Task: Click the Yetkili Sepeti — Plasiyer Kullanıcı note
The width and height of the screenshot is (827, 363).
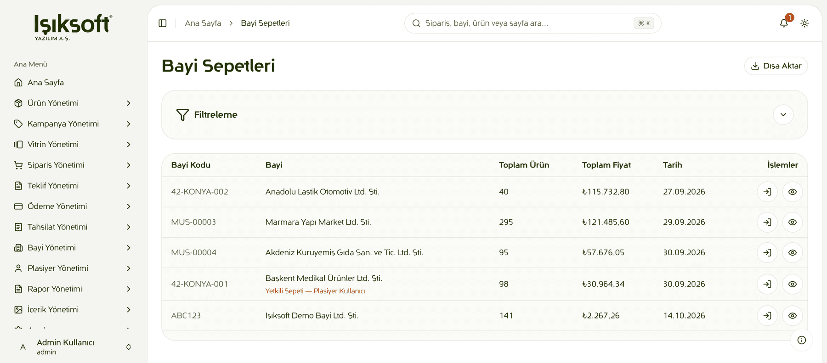Action: (x=315, y=291)
